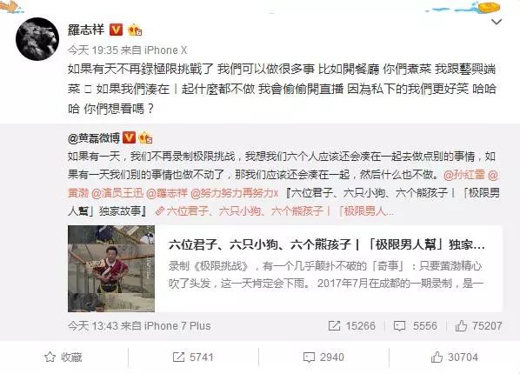This screenshot has height=374, width=520.
Task: Click the orange V verified badge beside 羅志祥
Action: pos(116,30)
